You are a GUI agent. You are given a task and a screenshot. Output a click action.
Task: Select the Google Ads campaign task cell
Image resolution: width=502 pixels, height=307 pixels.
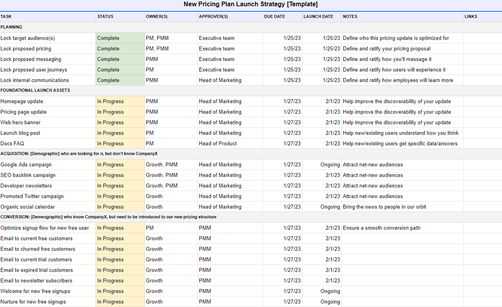(x=48, y=165)
